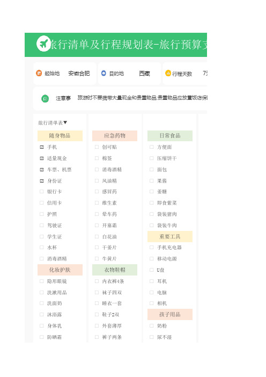
Task: Click the 重要工具 section header
Action: click(170, 237)
